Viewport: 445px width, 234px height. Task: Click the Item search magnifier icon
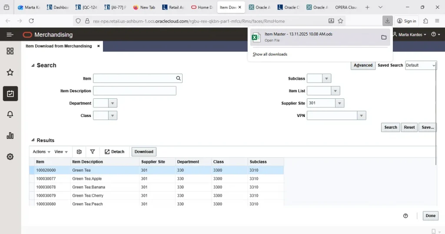tap(178, 78)
